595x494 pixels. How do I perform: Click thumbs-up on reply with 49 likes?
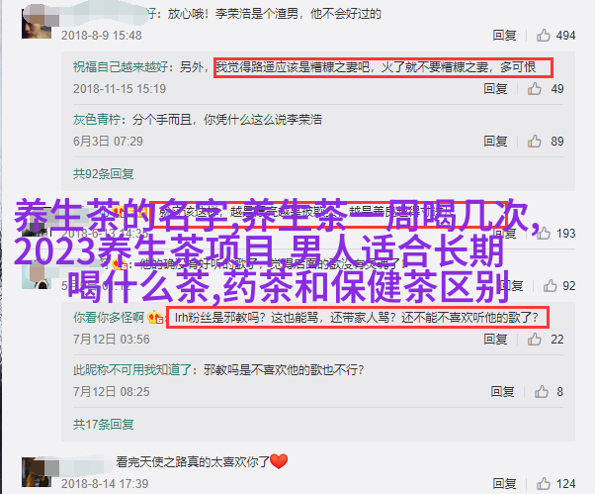point(534,88)
